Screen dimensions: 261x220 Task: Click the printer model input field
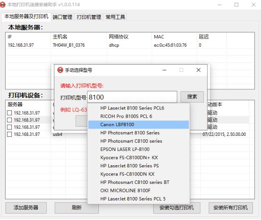[132, 97]
